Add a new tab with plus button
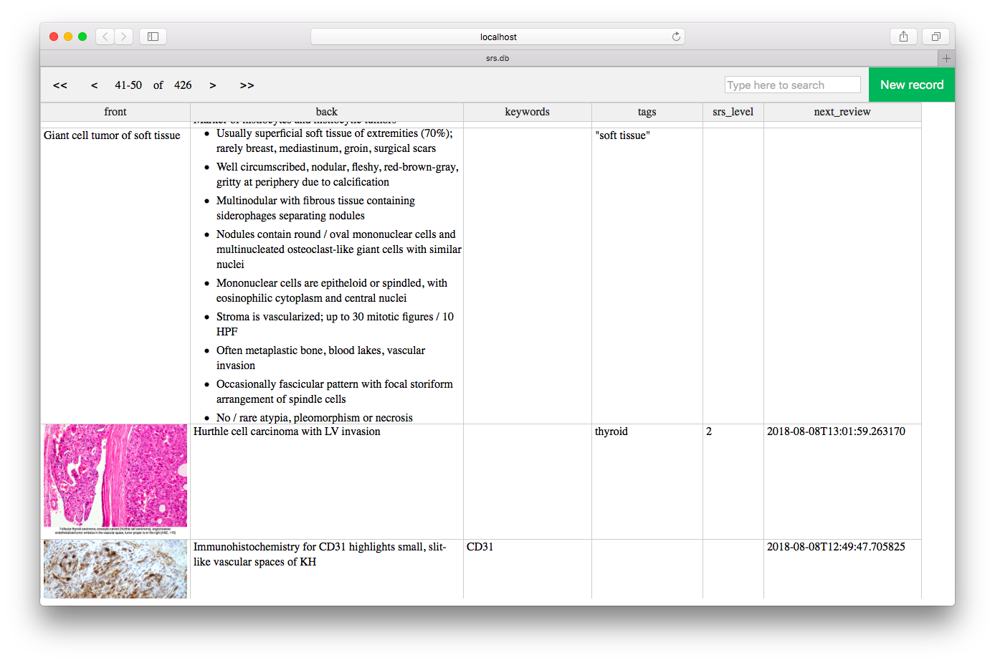The image size is (995, 663). coord(946,58)
